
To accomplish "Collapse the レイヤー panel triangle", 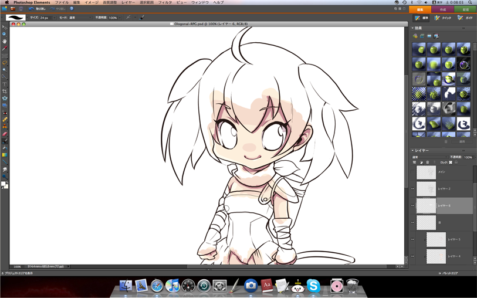I will pyautogui.click(x=413, y=151).
